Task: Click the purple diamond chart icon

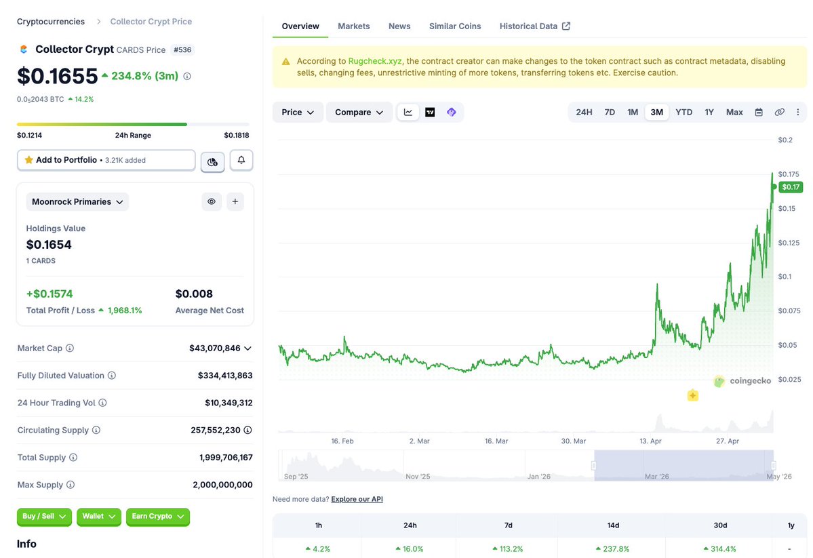Action: tap(452, 112)
